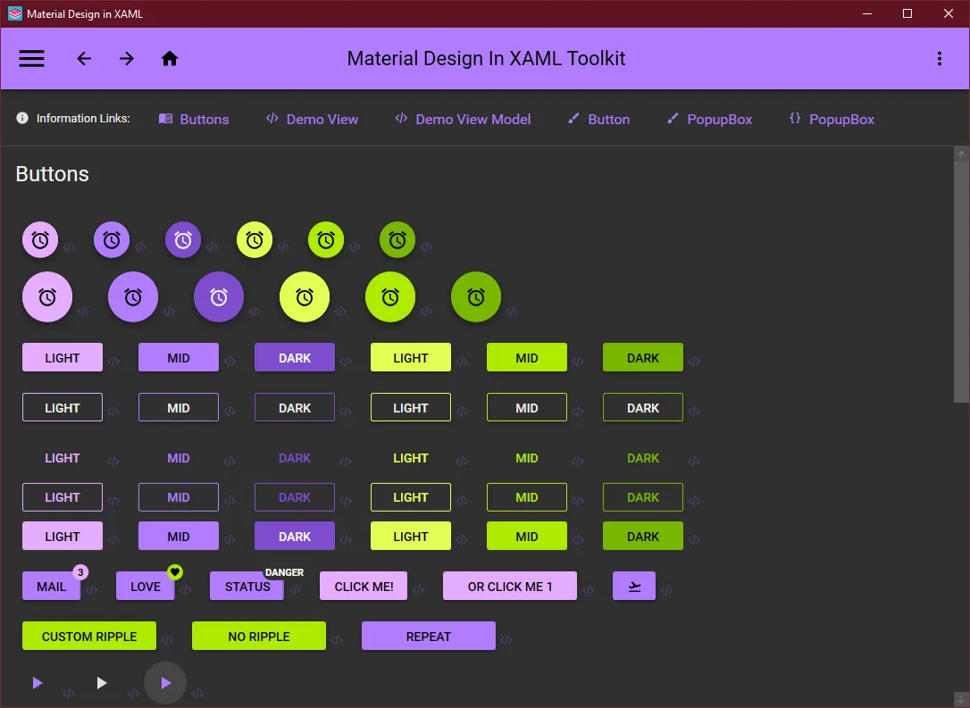Viewport: 970px width, 708px height.
Task: Open the PopupBox style link with brush icon
Action: click(709, 119)
